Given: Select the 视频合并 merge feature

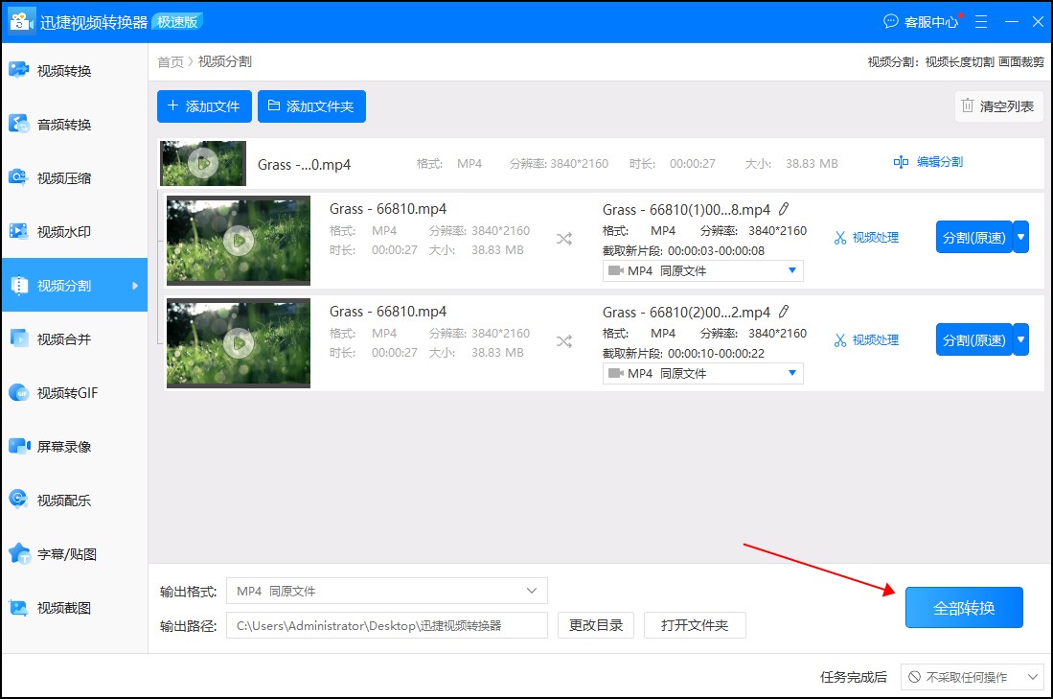Looking at the screenshot, I should (57, 338).
